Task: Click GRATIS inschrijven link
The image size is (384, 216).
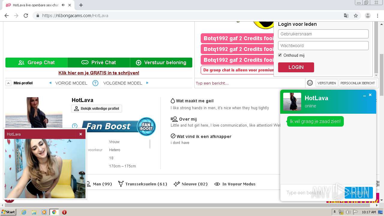Action: click(x=99, y=73)
